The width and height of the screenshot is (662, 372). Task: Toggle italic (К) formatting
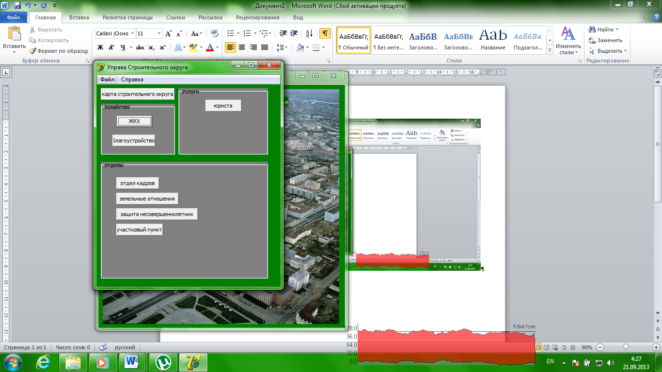click(111, 47)
